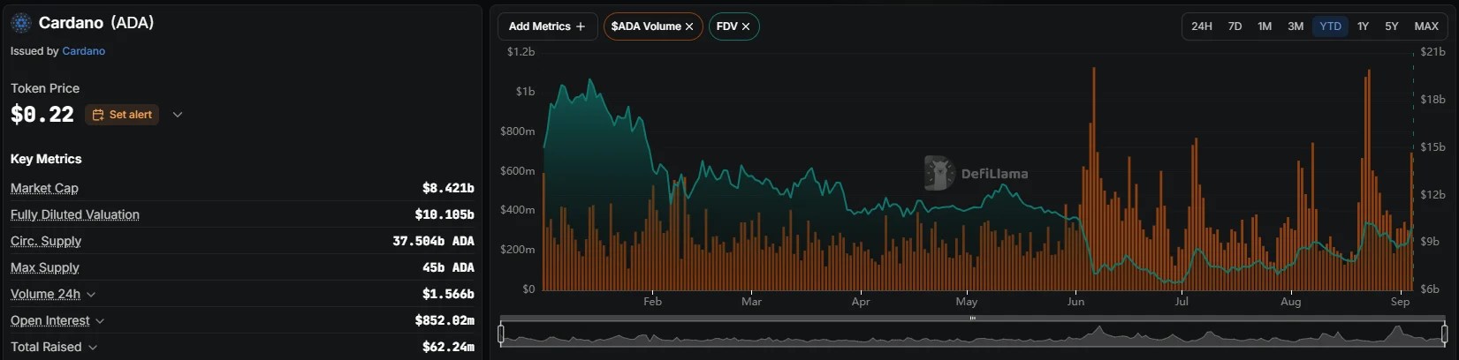The image size is (1459, 360).
Task: Select the 1Y time range
Action: [1363, 26]
